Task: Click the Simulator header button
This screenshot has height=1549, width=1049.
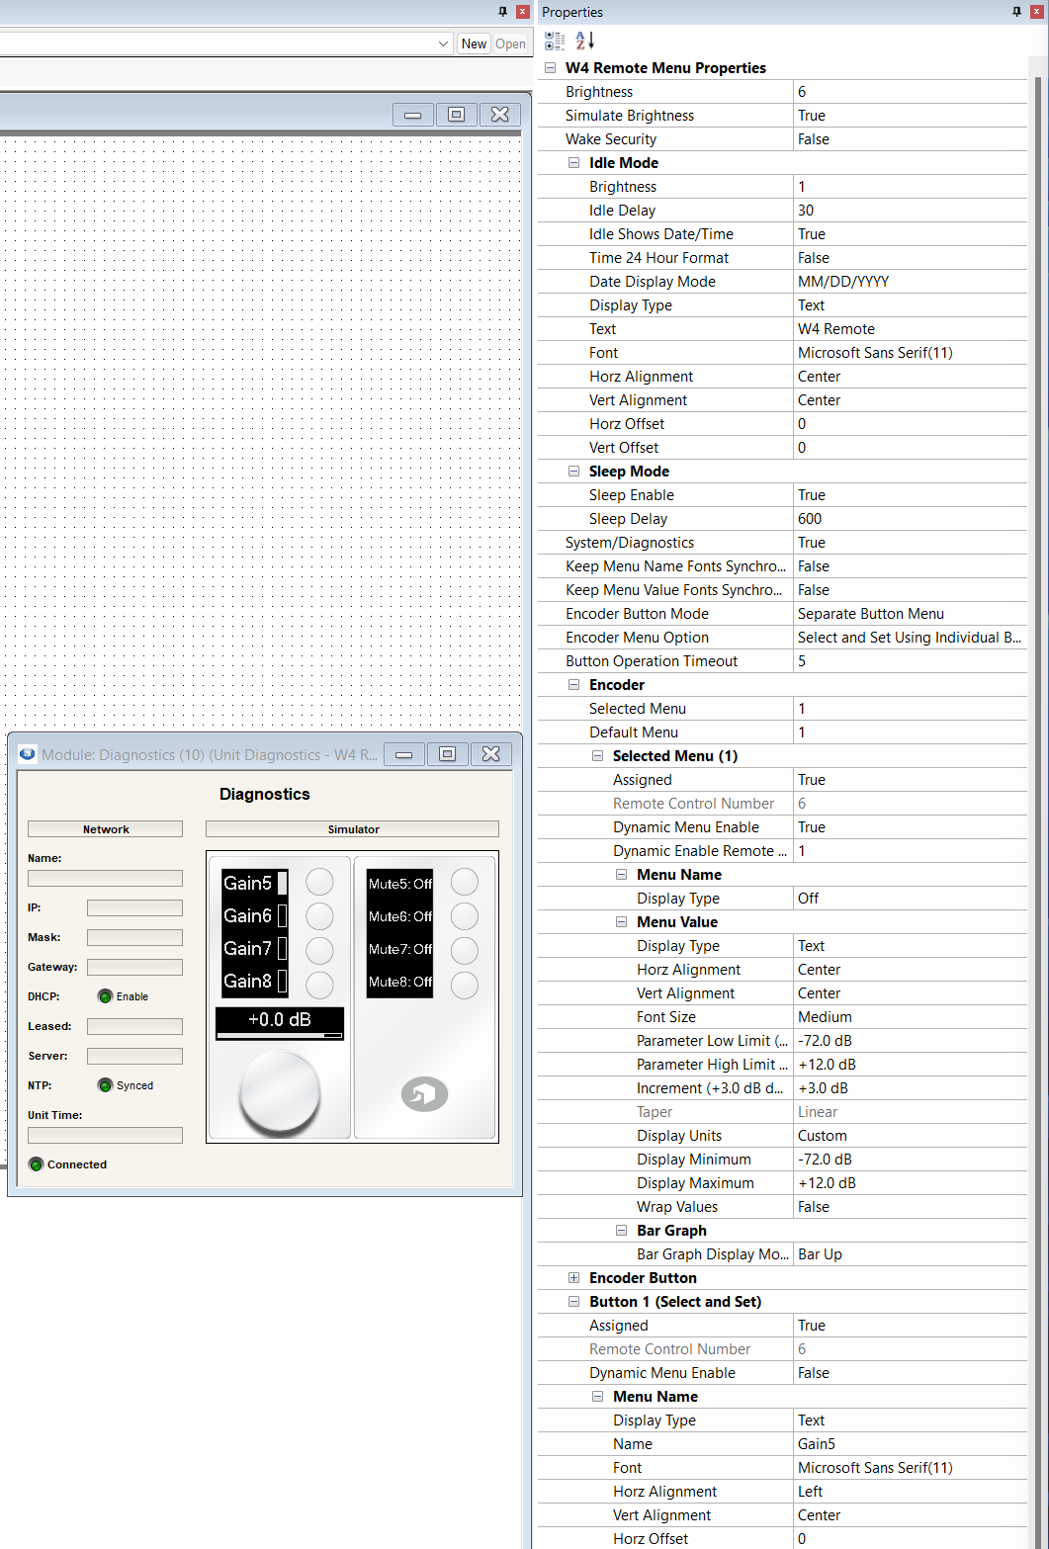Action: (353, 829)
